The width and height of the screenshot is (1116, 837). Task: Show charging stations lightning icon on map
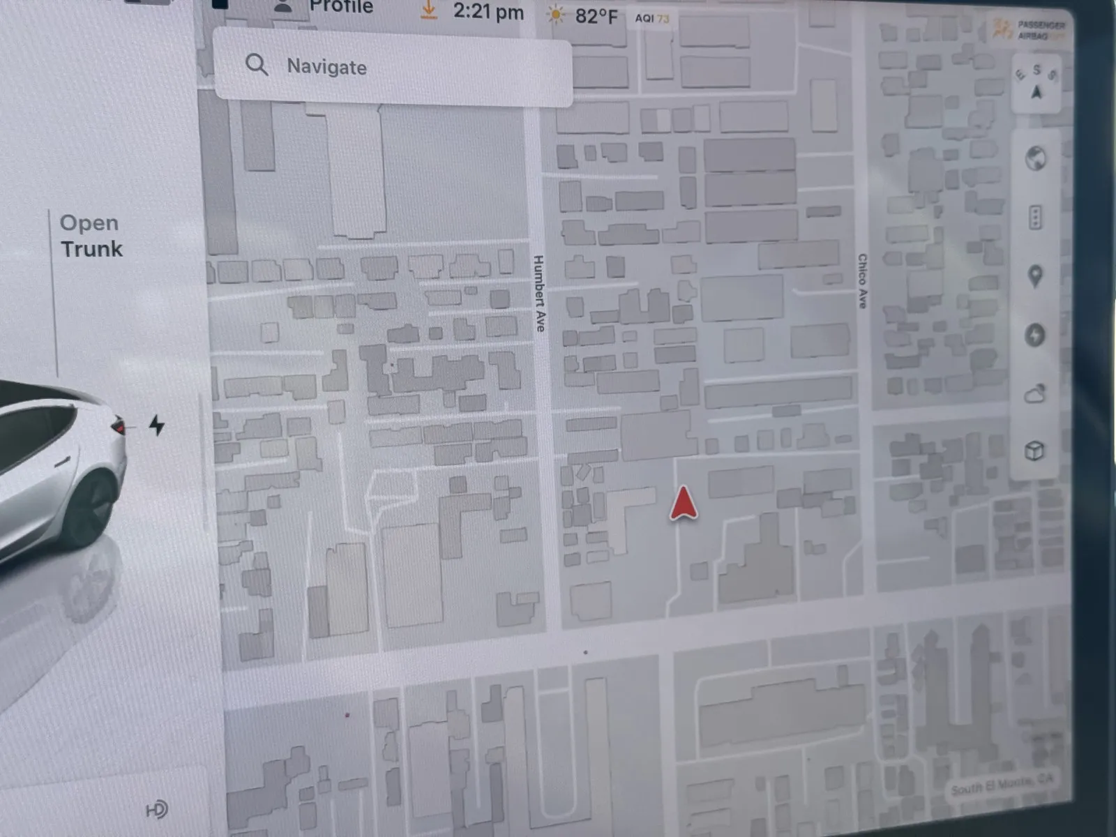(1035, 335)
